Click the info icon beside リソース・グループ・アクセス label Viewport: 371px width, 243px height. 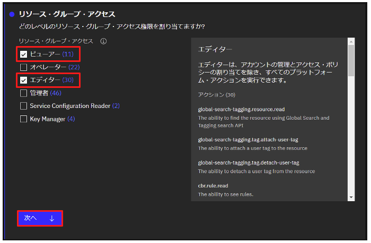pos(104,41)
